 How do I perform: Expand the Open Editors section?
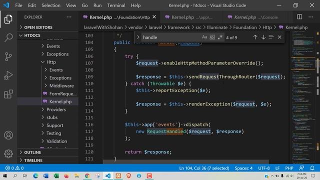pyautogui.click(x=48, y=27)
